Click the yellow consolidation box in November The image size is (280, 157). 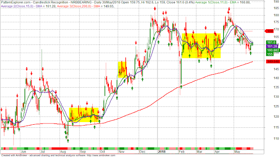122,70
